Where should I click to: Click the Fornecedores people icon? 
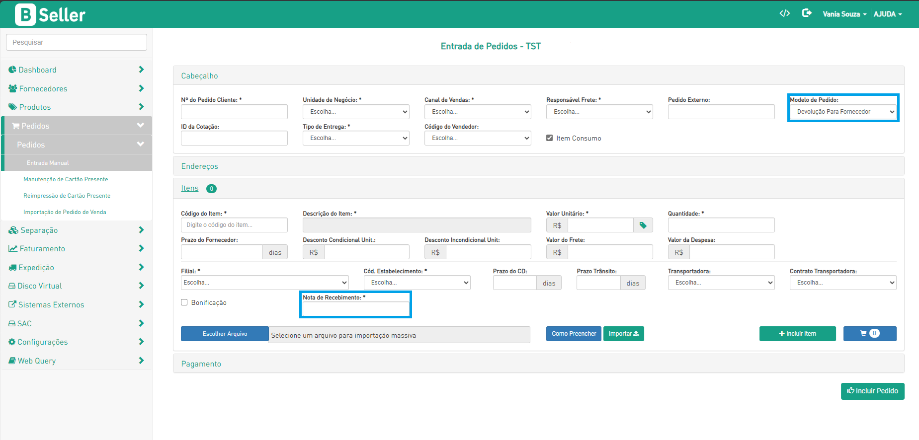click(13, 88)
